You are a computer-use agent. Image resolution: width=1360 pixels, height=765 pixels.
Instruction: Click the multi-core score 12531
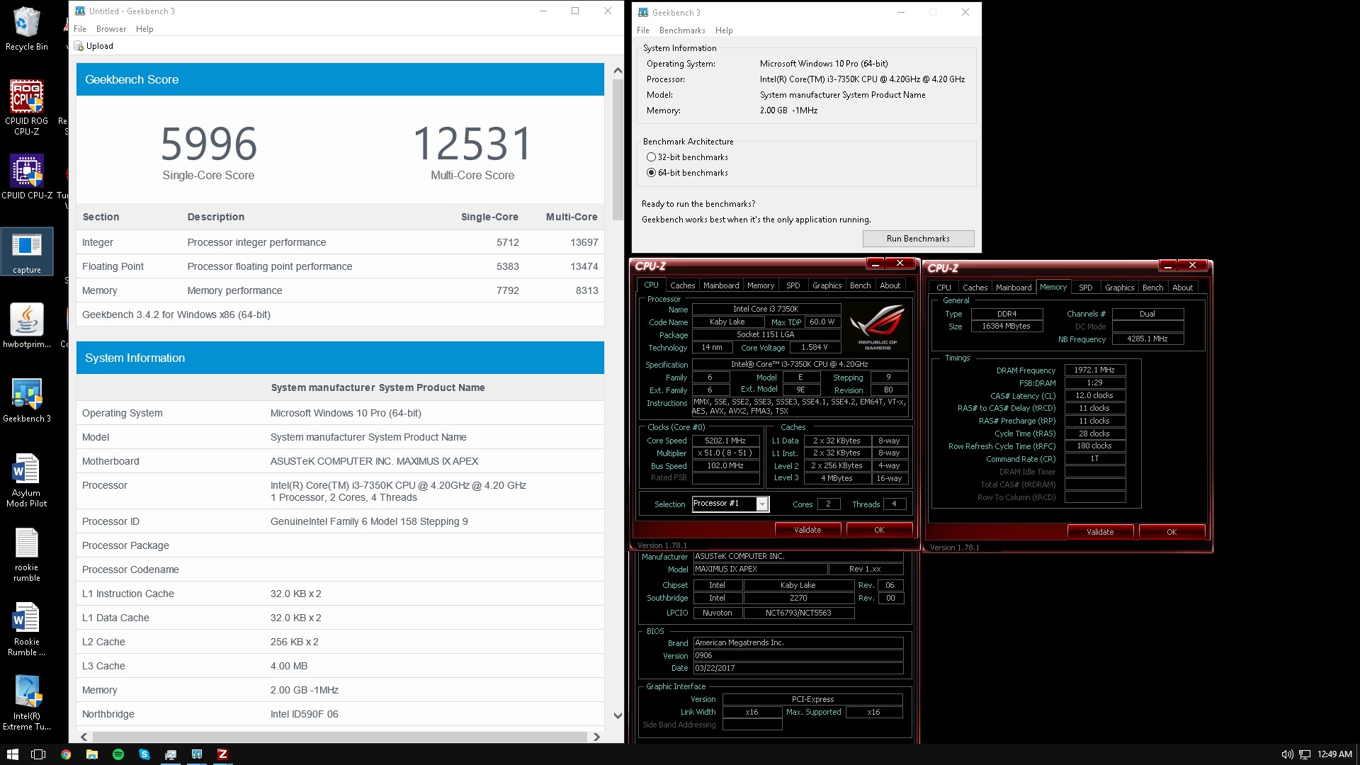tap(472, 144)
